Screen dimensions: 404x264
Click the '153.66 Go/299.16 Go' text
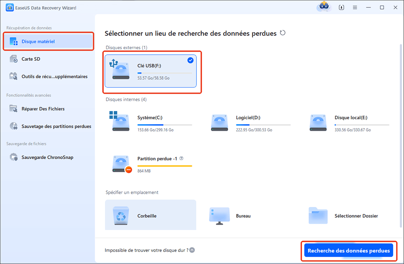[x=156, y=130]
